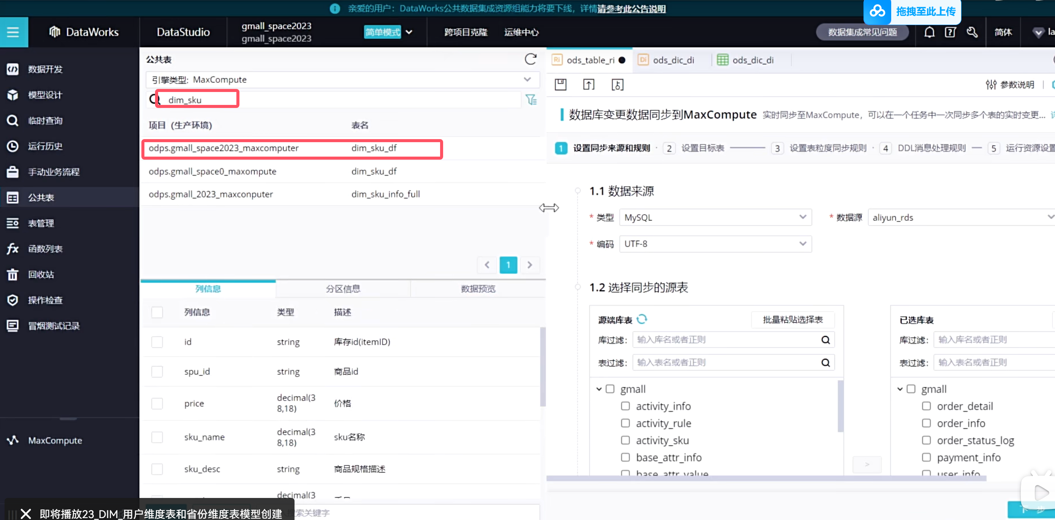Click the hamburger menu icon

[x=13, y=32]
